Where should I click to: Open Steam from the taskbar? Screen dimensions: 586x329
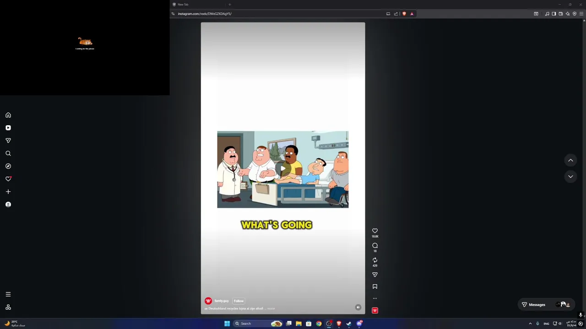click(x=349, y=324)
